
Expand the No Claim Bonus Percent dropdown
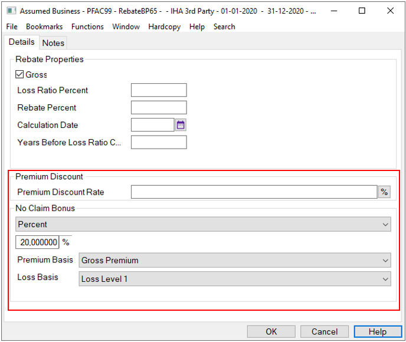[x=202, y=225]
